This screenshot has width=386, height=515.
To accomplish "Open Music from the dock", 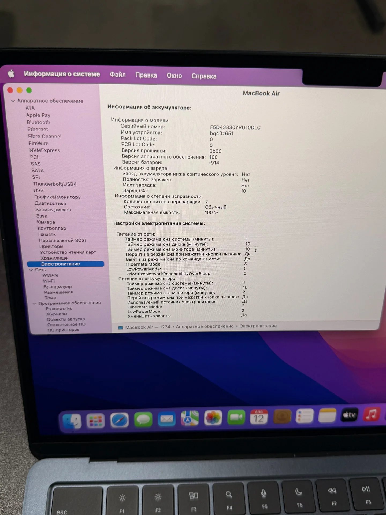I will (372, 414).
